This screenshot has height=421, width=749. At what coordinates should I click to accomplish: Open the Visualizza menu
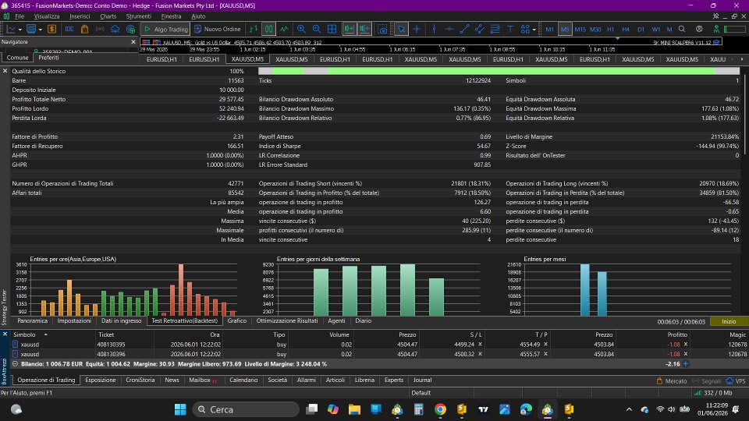(47, 16)
